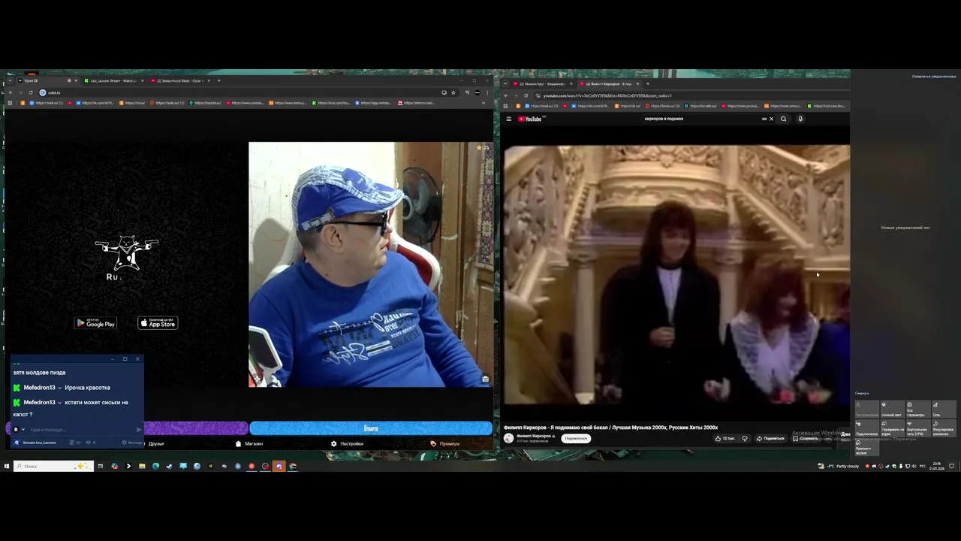Open the weather widget on the taskbar
961x541 pixels.
pyautogui.click(x=838, y=466)
